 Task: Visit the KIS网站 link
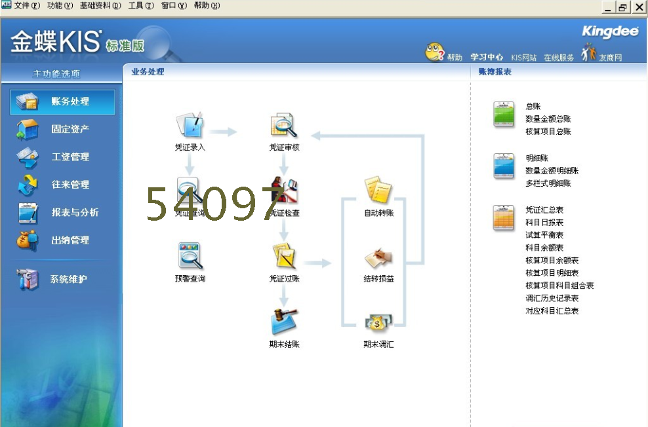(x=523, y=58)
